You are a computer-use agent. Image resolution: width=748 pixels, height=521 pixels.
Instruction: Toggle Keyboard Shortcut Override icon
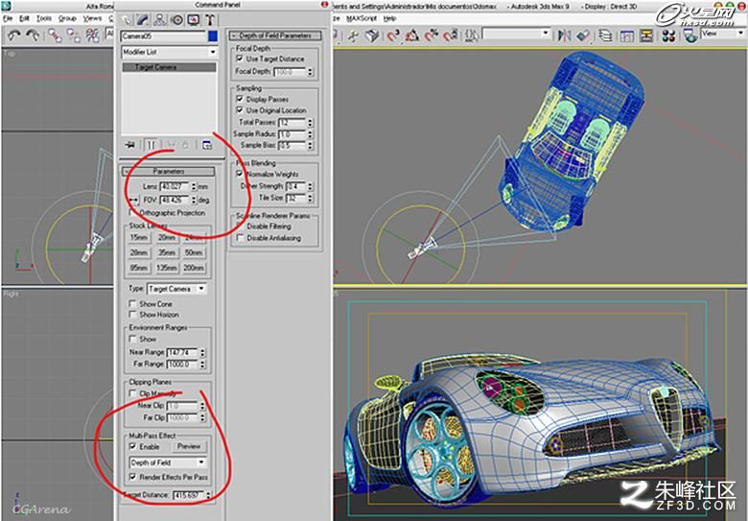pyautogui.click(x=372, y=36)
